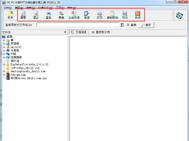This screenshot has height=141, width=189.
Task: Click the 搜索 (Search) toolbar icon
Action: pos(23,15)
